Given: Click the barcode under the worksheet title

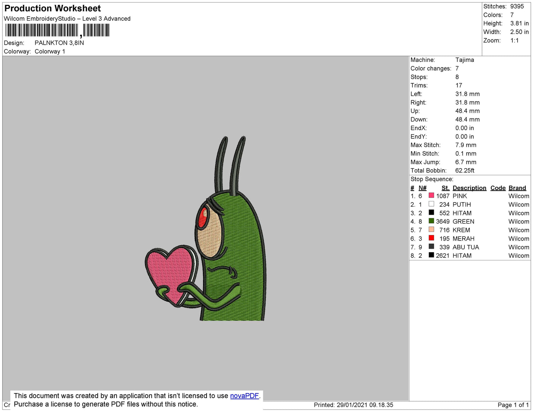Looking at the screenshot, I should pos(58,30).
